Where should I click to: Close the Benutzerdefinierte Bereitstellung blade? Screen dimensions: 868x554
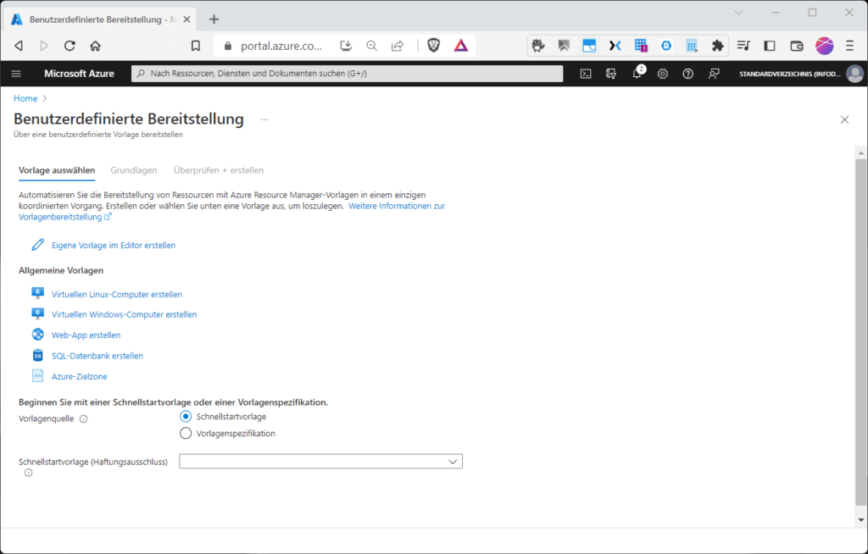click(x=844, y=119)
